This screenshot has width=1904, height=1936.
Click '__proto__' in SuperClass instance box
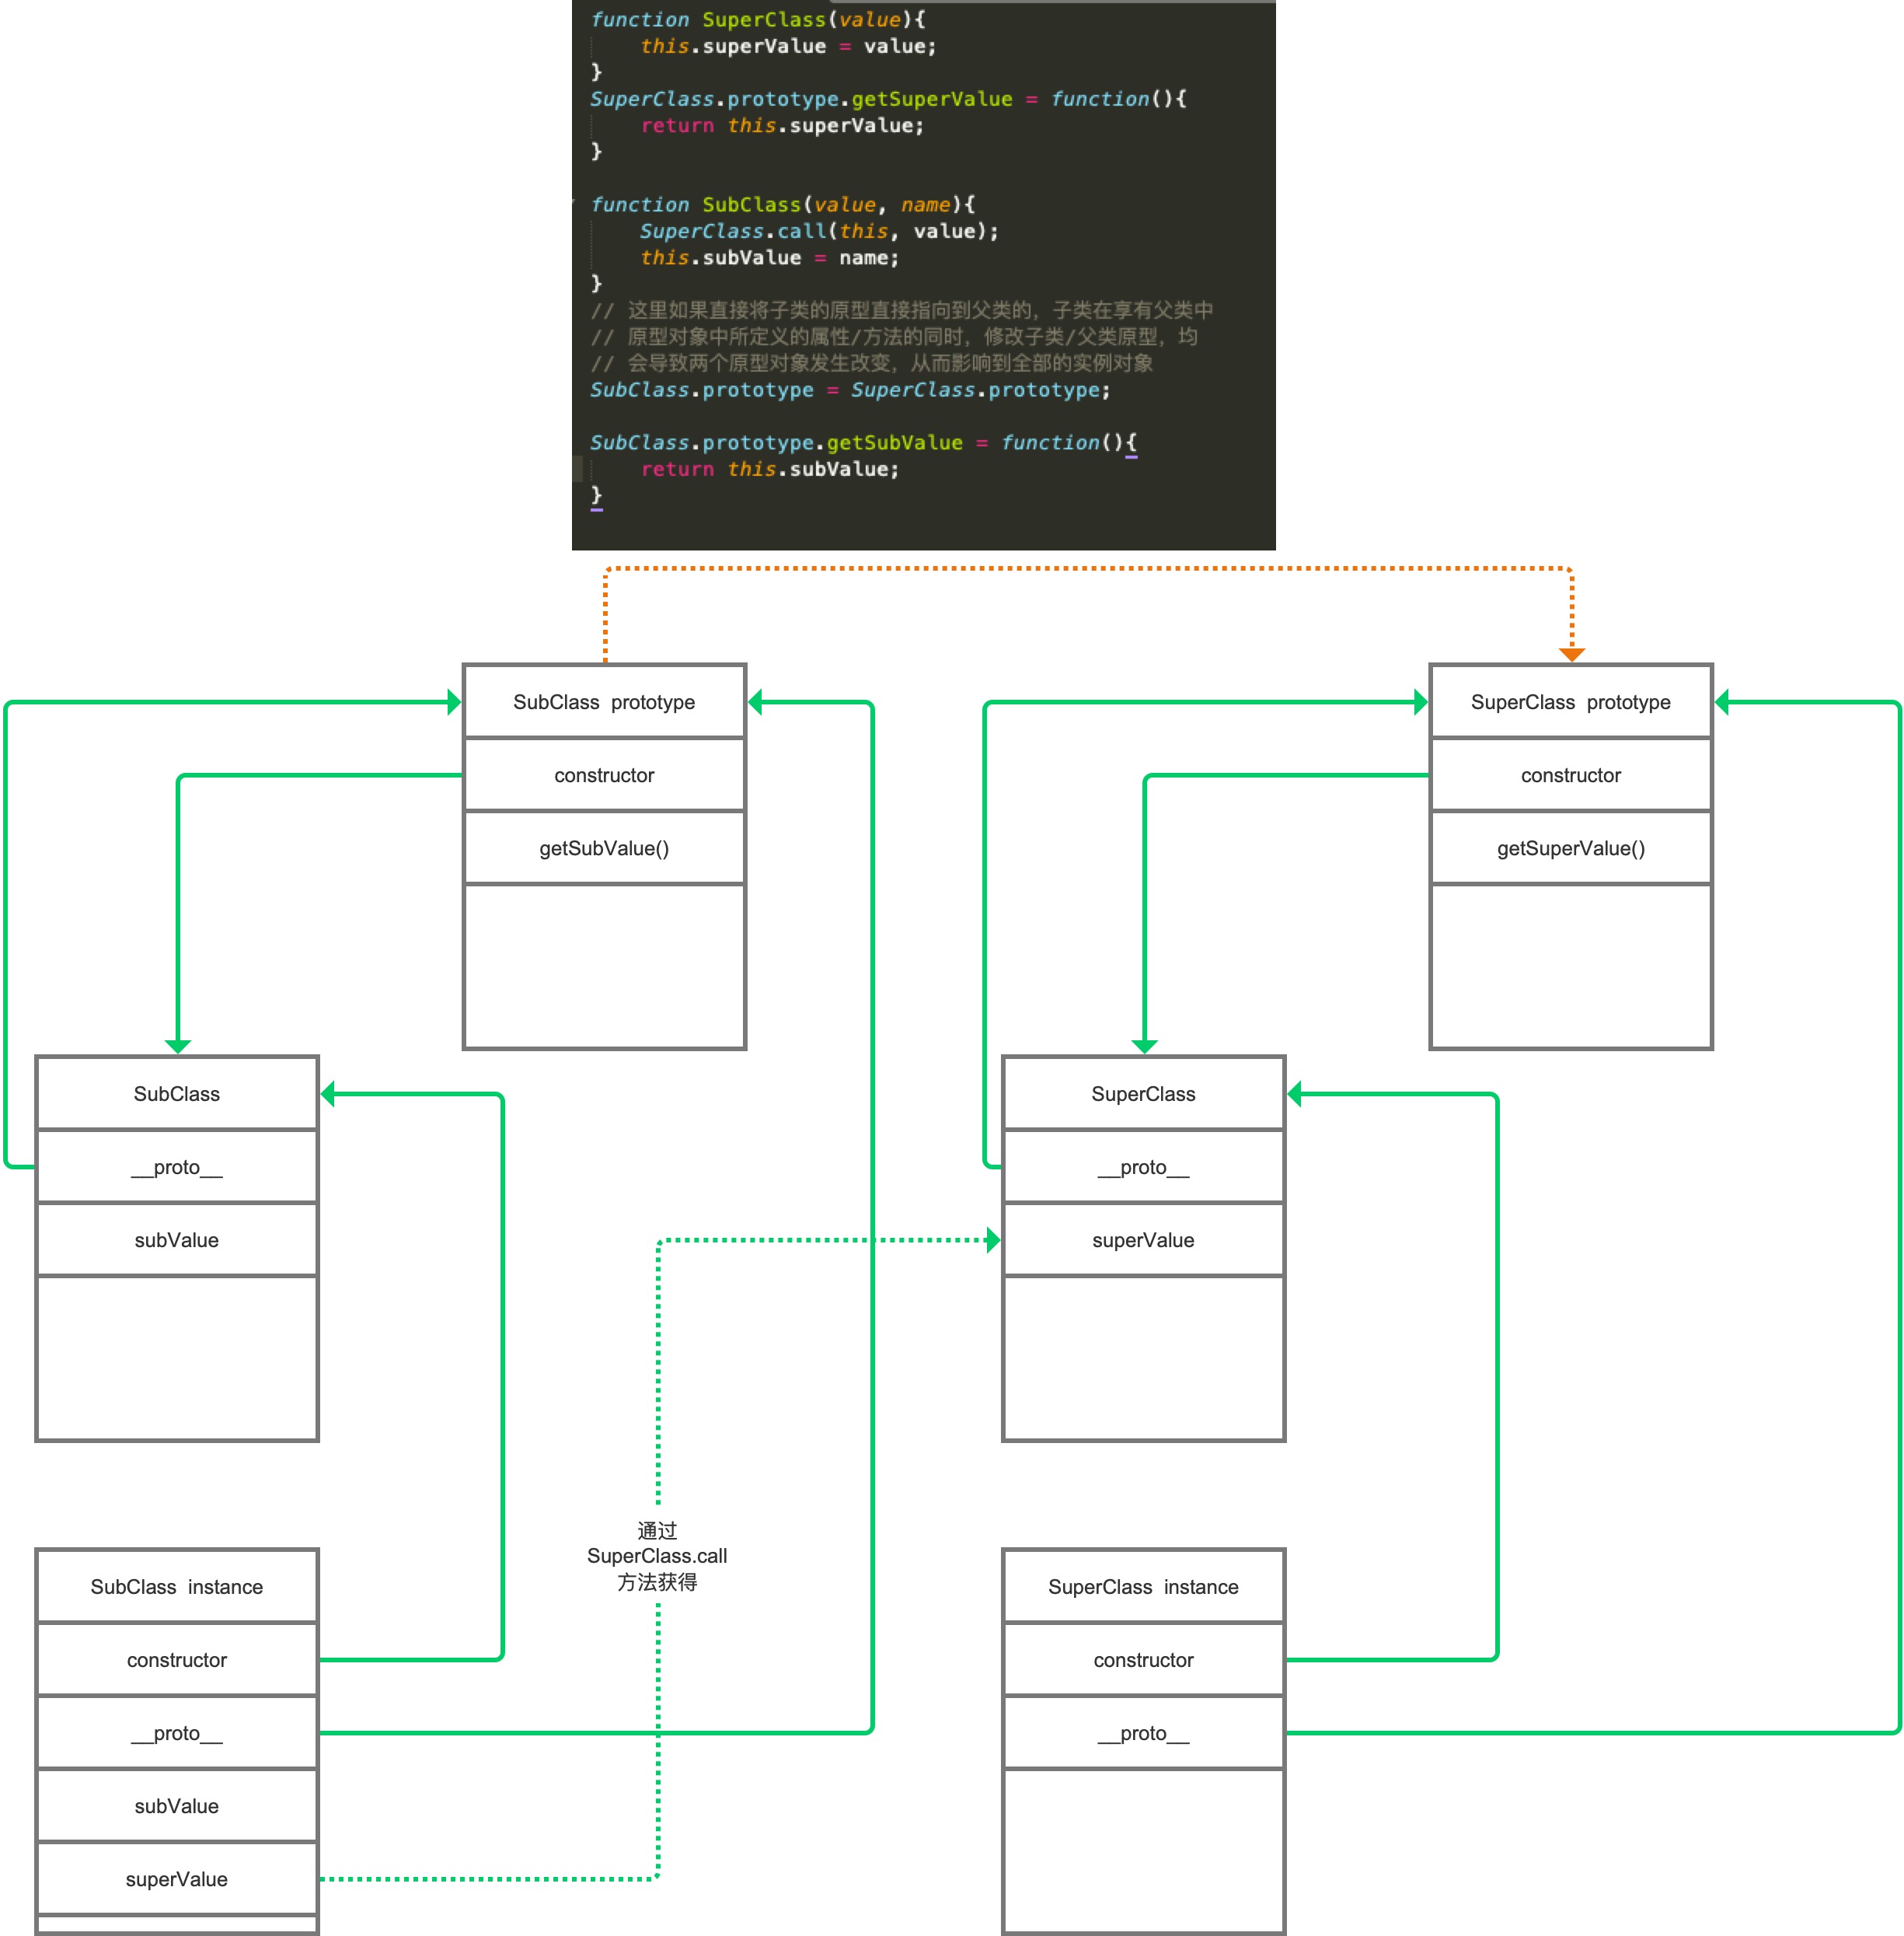tap(1143, 1732)
